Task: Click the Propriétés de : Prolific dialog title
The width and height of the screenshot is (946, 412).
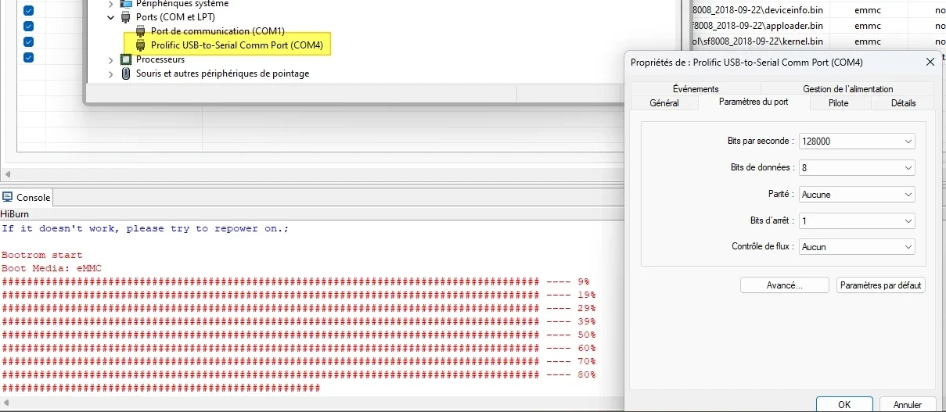Action: pos(746,63)
